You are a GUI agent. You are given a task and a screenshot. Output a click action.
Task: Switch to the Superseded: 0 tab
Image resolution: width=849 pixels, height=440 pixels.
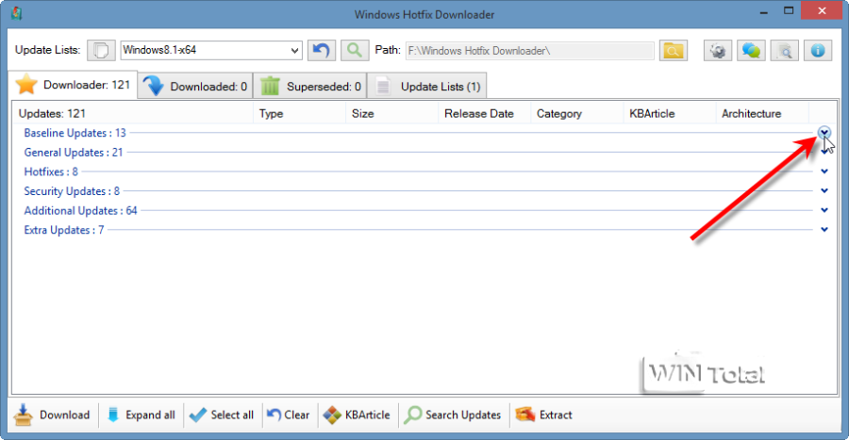tap(309, 86)
